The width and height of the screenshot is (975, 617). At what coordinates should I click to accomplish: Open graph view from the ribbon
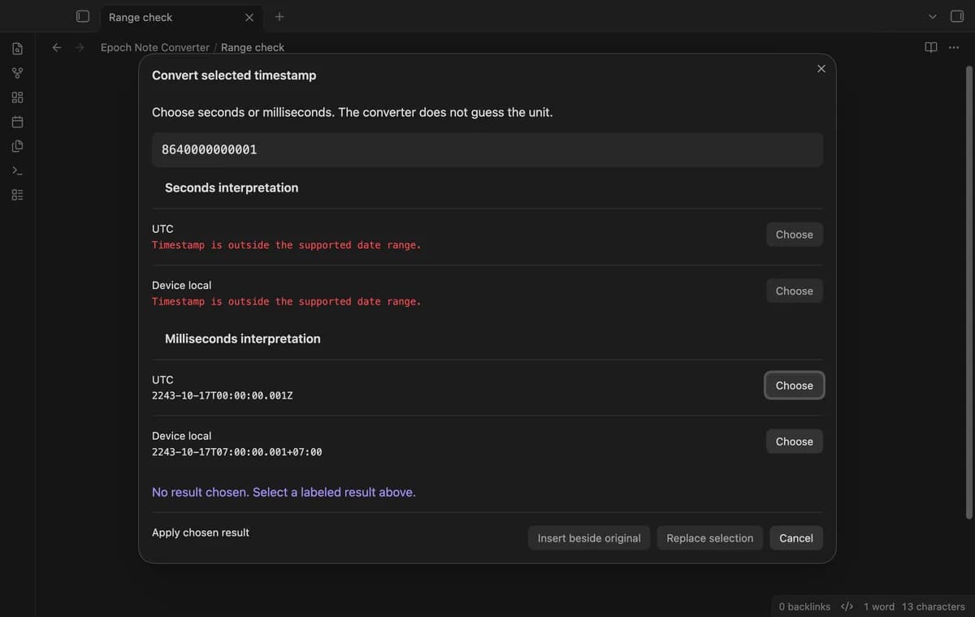click(x=17, y=73)
